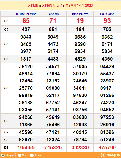Viewport: 121px width, 159px height.
Task: Select the 2 số radio button
Action: pos(20,155)
